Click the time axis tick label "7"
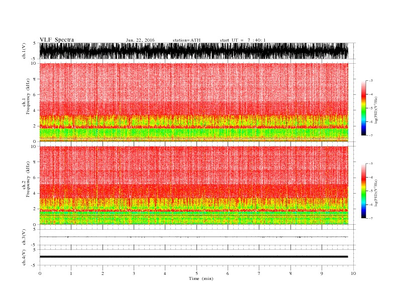This screenshot has height=307, width=398. [x=259, y=273]
